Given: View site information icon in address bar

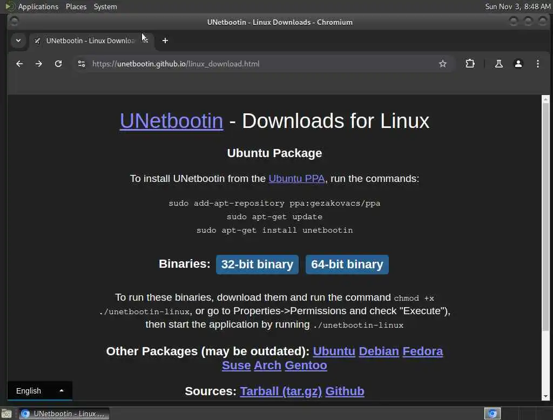Looking at the screenshot, I should coord(82,64).
